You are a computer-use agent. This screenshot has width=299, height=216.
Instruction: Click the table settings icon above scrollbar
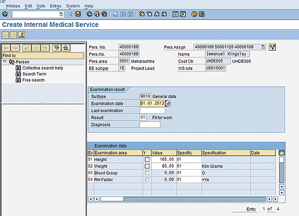[282, 153]
